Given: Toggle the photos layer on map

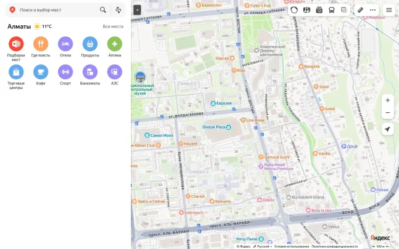Looking at the screenshot, I should [x=319, y=10].
